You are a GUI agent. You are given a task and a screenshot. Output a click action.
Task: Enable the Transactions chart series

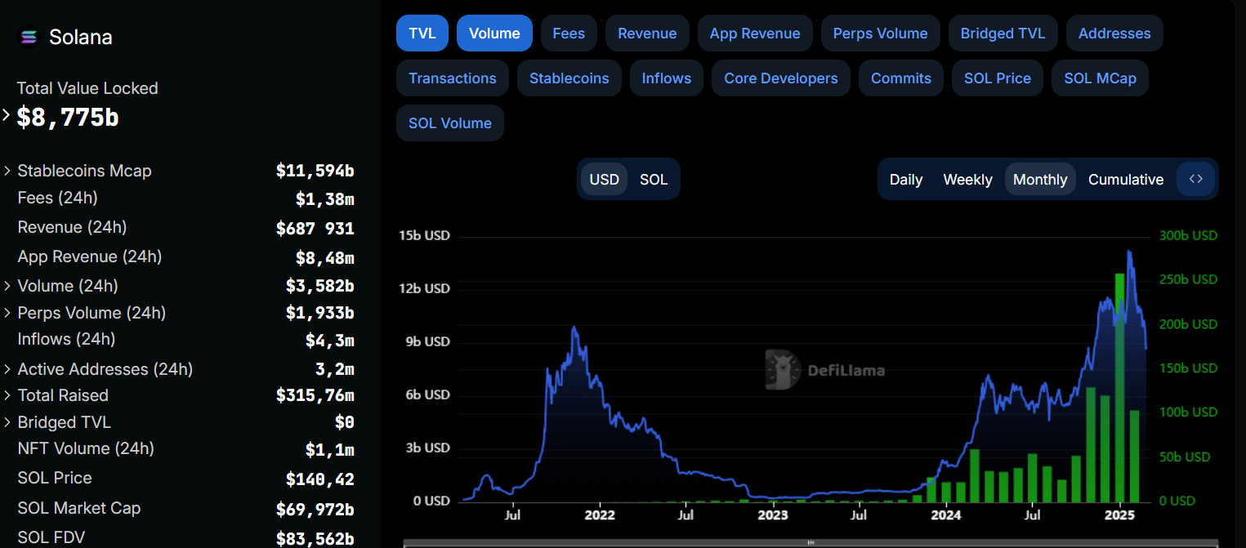[453, 78]
